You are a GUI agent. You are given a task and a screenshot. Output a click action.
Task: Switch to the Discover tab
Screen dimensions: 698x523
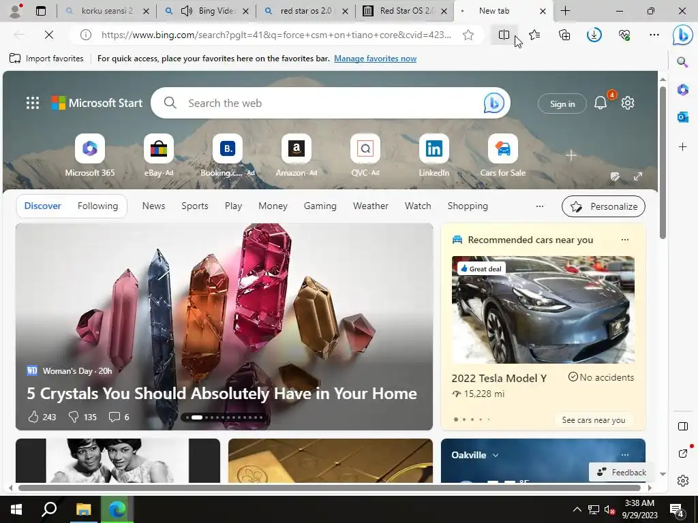[43, 206]
